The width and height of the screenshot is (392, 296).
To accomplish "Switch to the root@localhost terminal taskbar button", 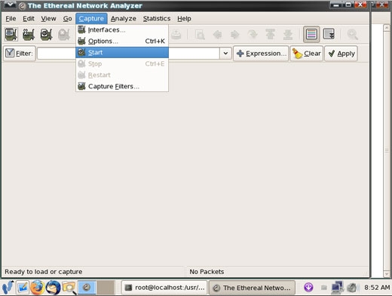I will (x=164, y=288).
